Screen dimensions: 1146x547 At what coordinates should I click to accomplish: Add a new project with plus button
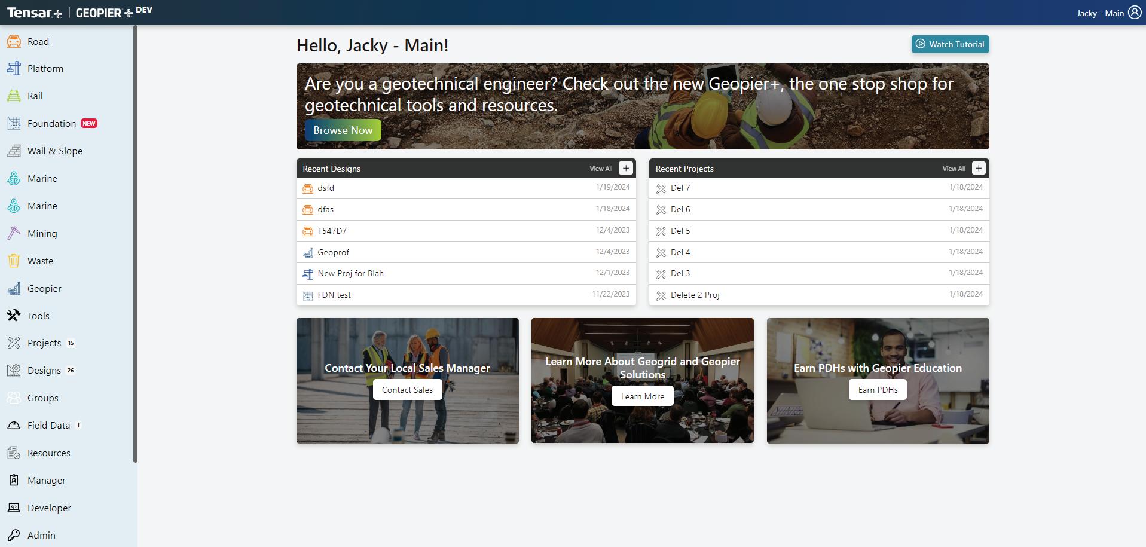(x=979, y=168)
